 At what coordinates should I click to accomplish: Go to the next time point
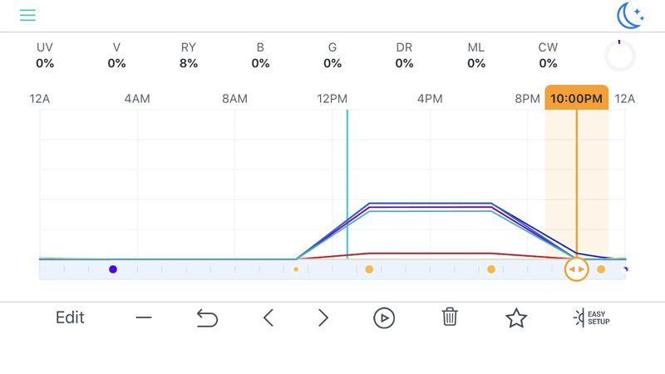pyautogui.click(x=323, y=317)
